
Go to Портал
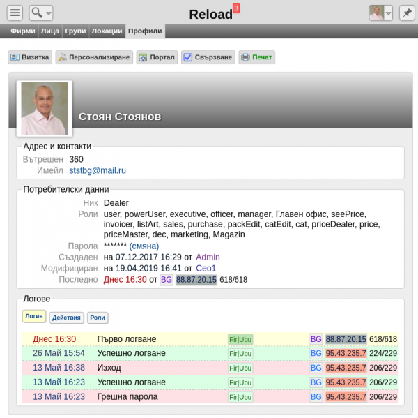tap(157, 57)
